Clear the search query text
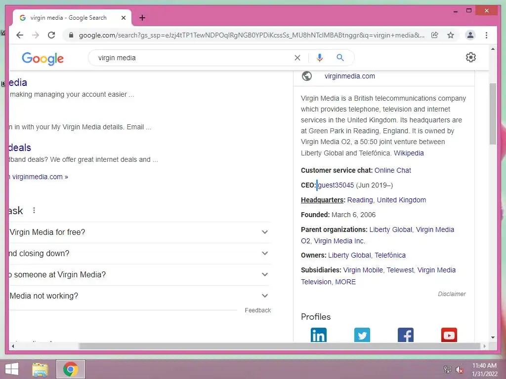 (x=297, y=58)
